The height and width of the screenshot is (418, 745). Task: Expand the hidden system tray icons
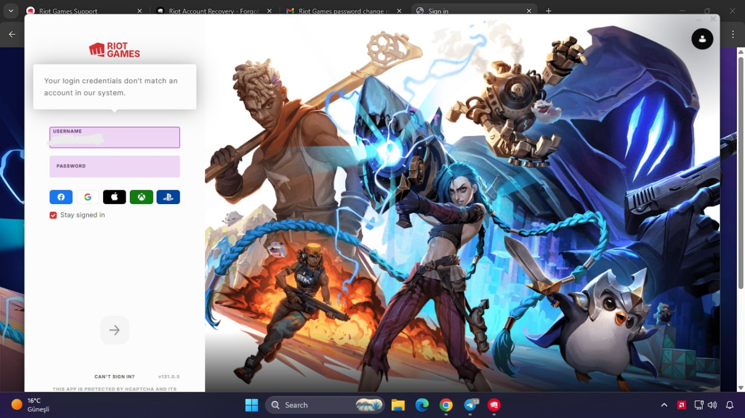(x=664, y=405)
